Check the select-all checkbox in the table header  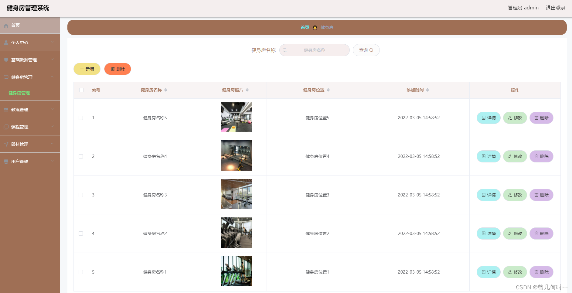[81, 90]
